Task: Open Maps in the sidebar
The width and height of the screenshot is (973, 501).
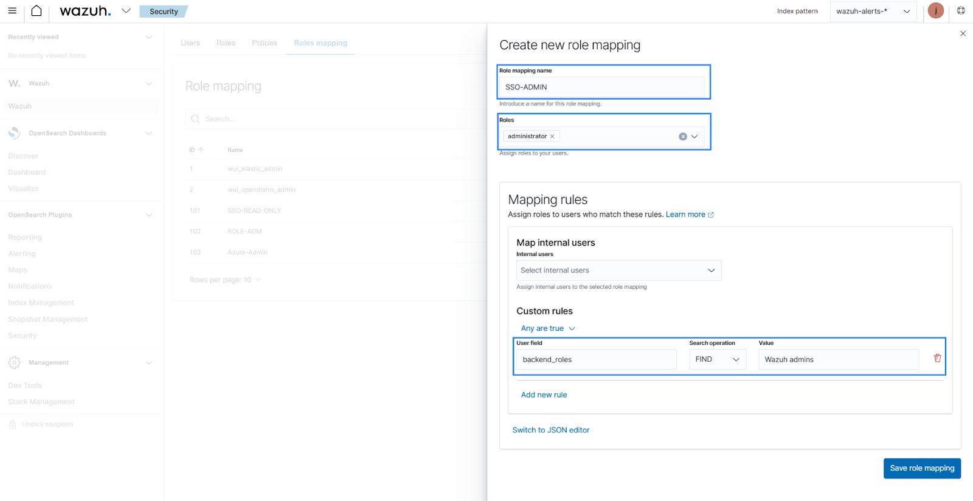Action: pyautogui.click(x=18, y=270)
